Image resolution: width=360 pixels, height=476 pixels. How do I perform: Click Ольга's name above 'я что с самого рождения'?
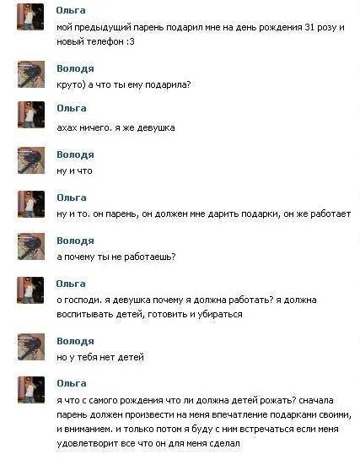pyautogui.click(x=72, y=383)
